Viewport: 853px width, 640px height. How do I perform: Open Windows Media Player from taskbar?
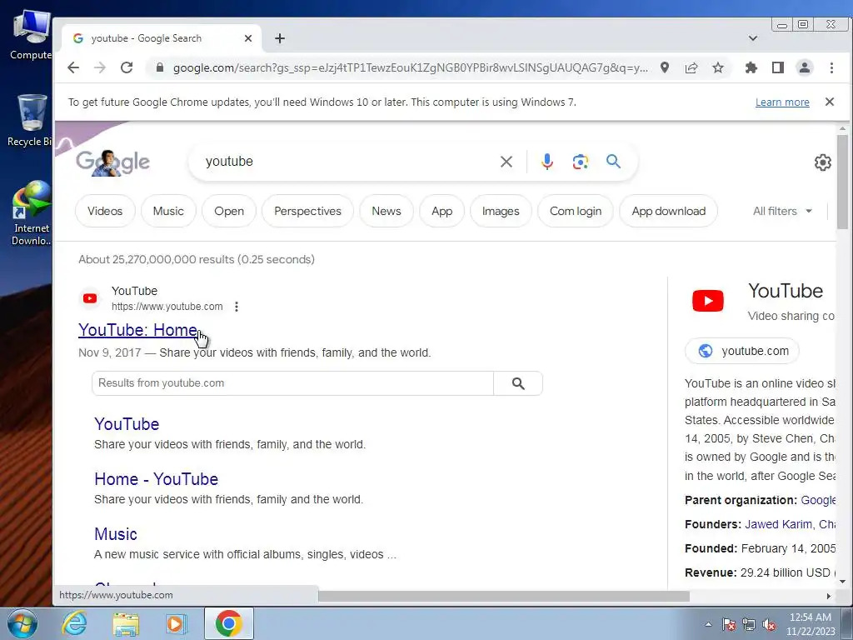pyautogui.click(x=175, y=623)
